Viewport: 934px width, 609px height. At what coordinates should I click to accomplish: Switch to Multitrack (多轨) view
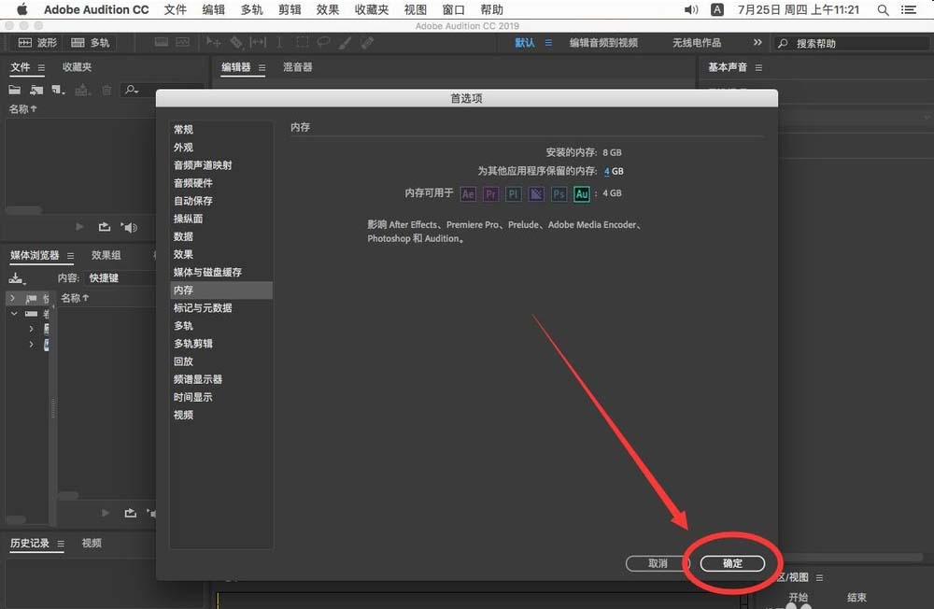(x=91, y=42)
